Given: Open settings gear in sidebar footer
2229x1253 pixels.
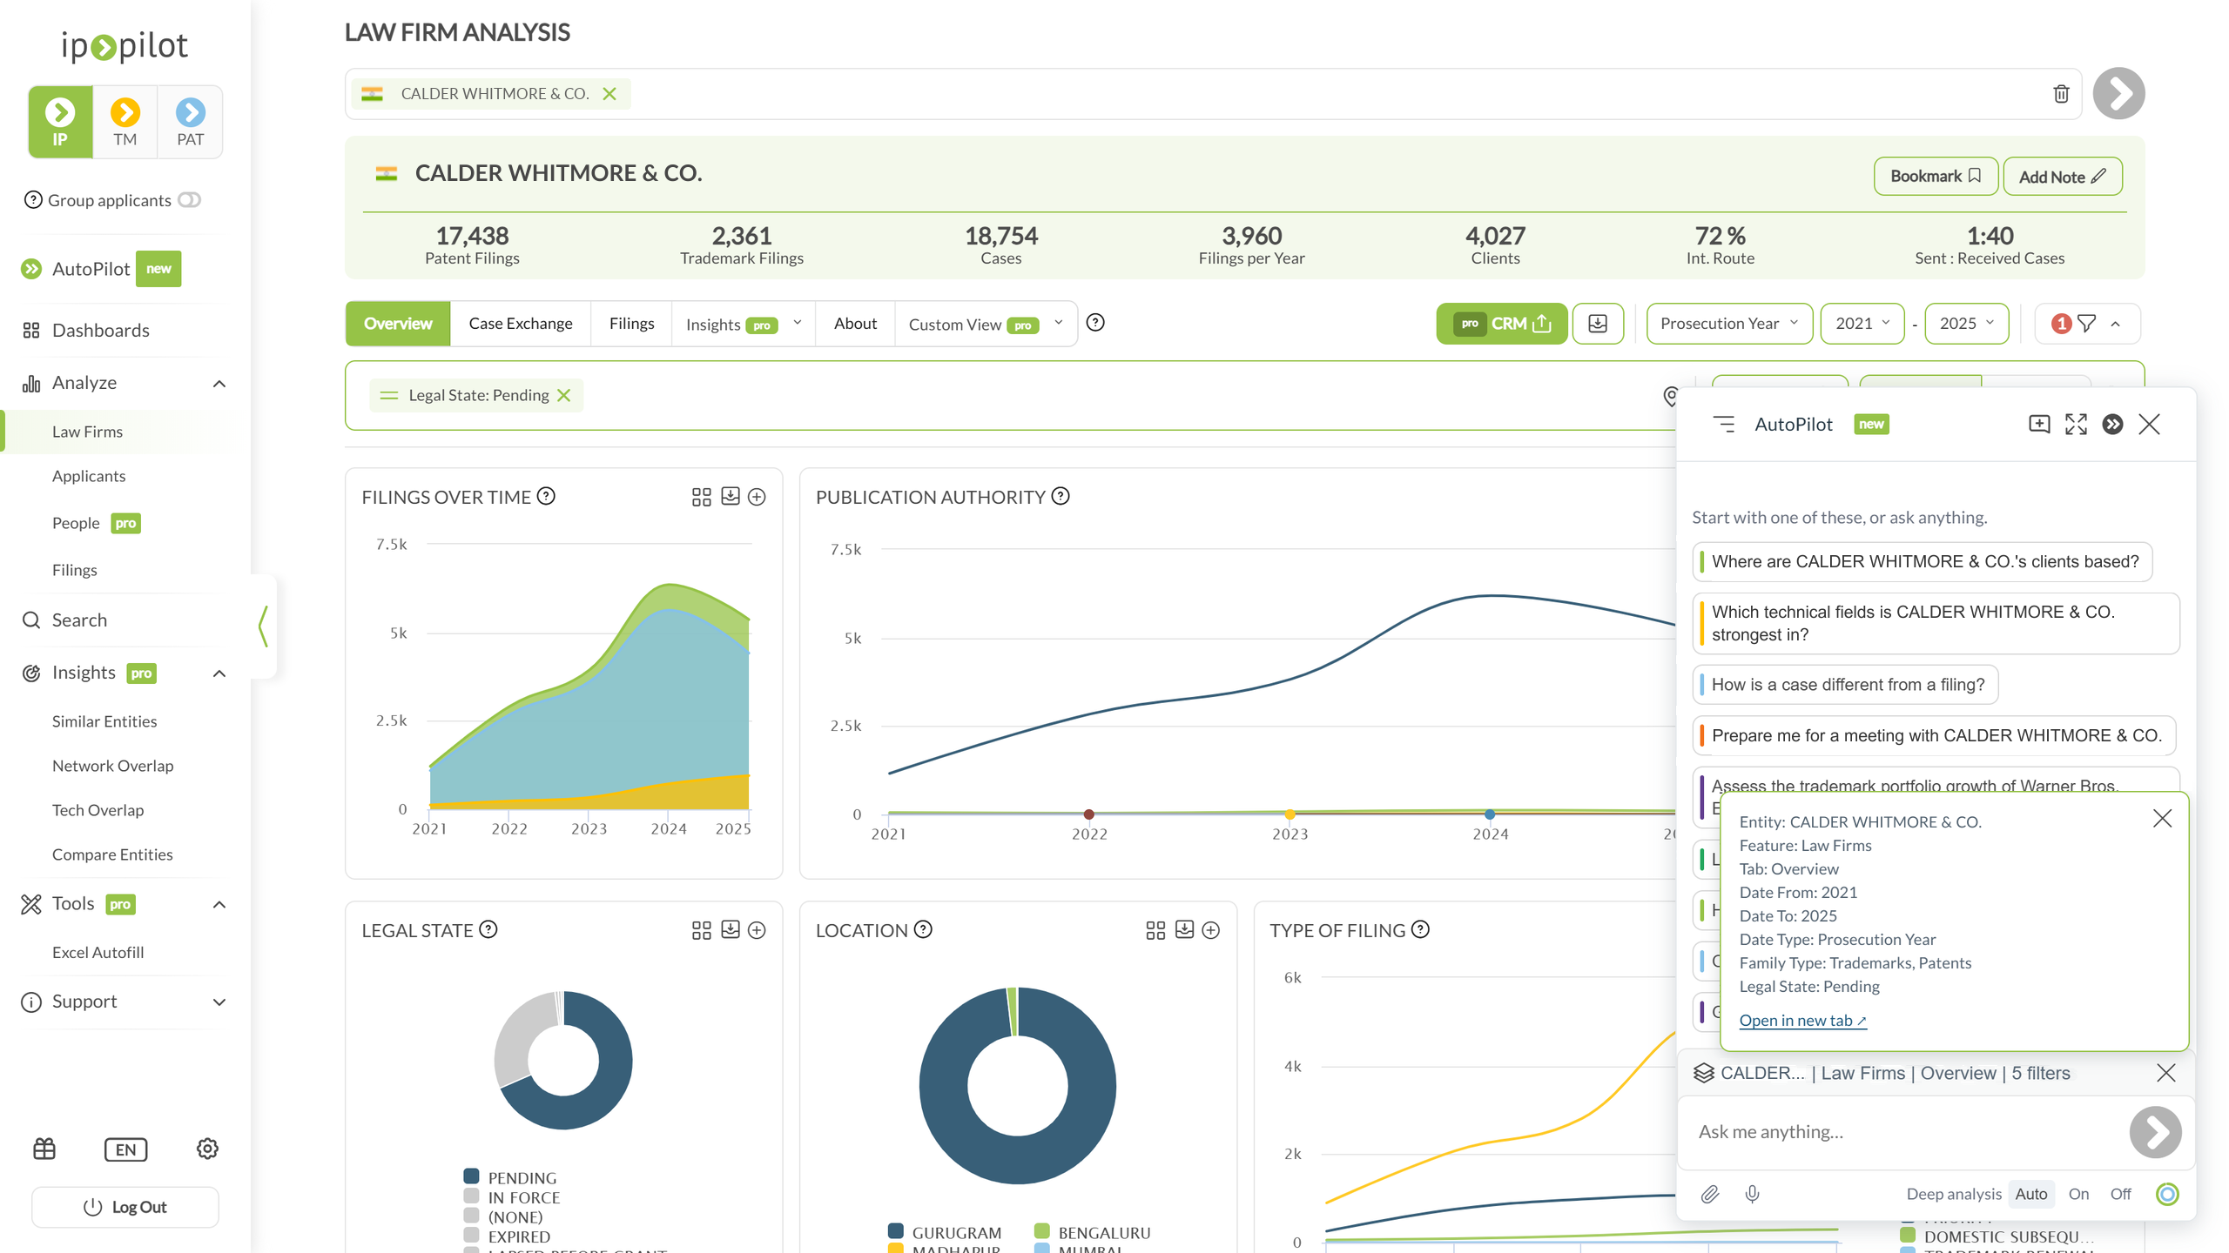Looking at the screenshot, I should point(207,1149).
